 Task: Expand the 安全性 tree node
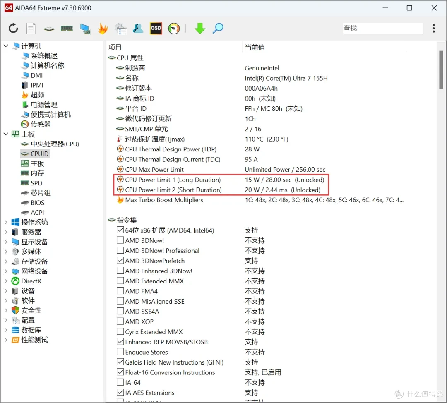pyautogui.click(x=6, y=310)
